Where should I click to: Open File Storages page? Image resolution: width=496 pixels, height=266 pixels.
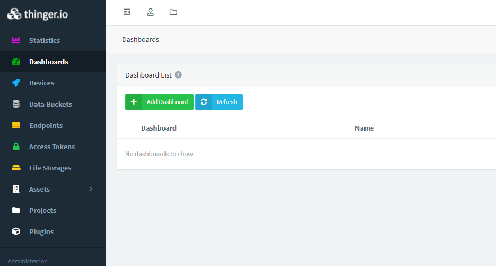50,168
